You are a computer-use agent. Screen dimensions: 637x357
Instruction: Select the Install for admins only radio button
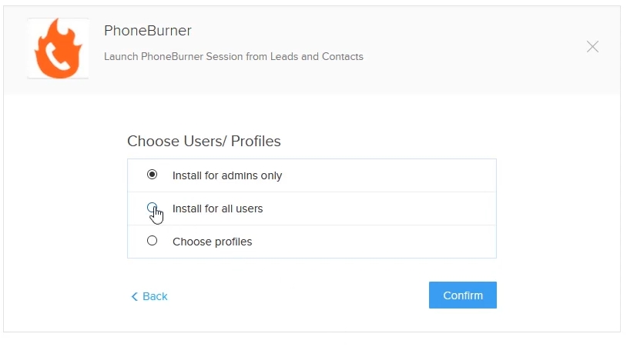pos(152,175)
